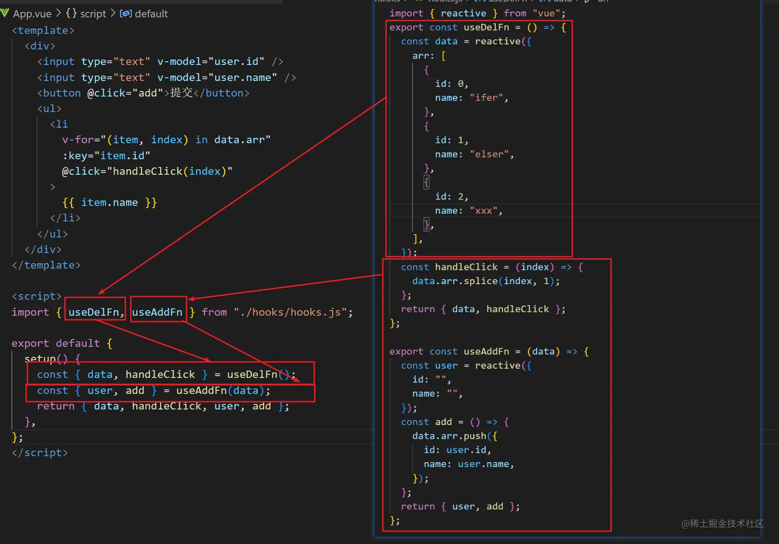Click the import { reactive } from "vue" line
This screenshot has width=779, height=544.
click(478, 13)
